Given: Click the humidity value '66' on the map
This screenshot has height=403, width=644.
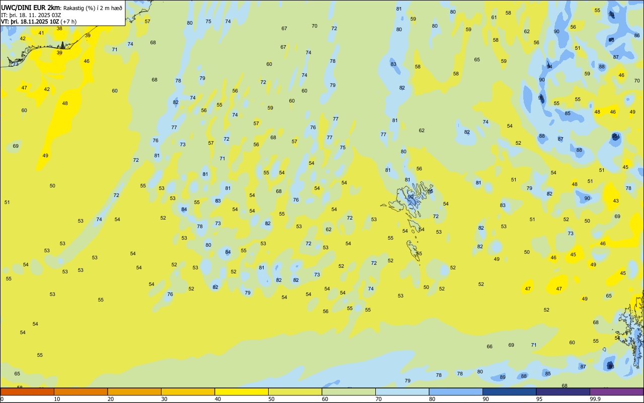Looking at the screenshot, I should point(490,347).
